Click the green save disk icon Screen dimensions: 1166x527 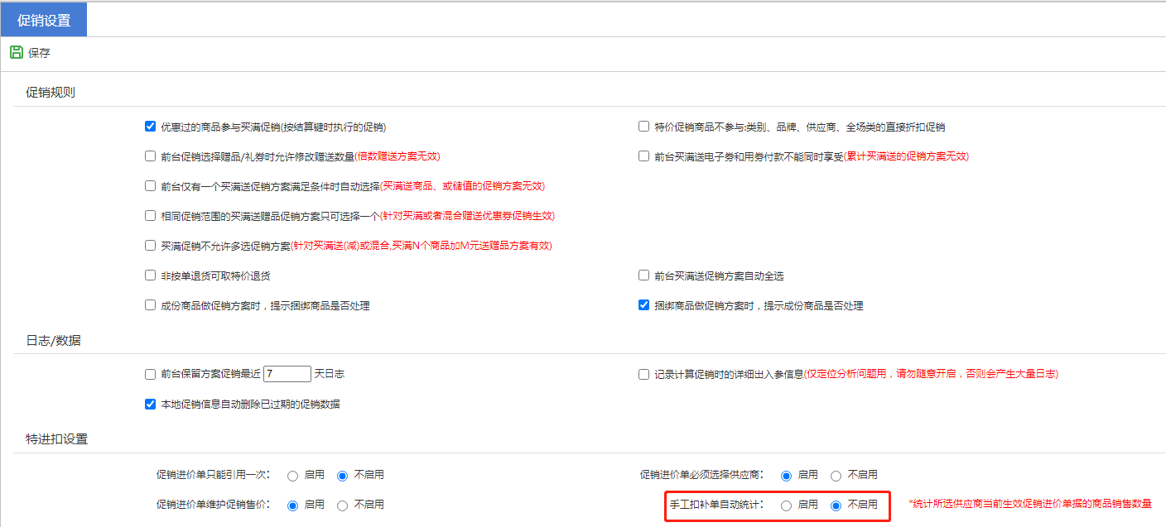[16, 52]
